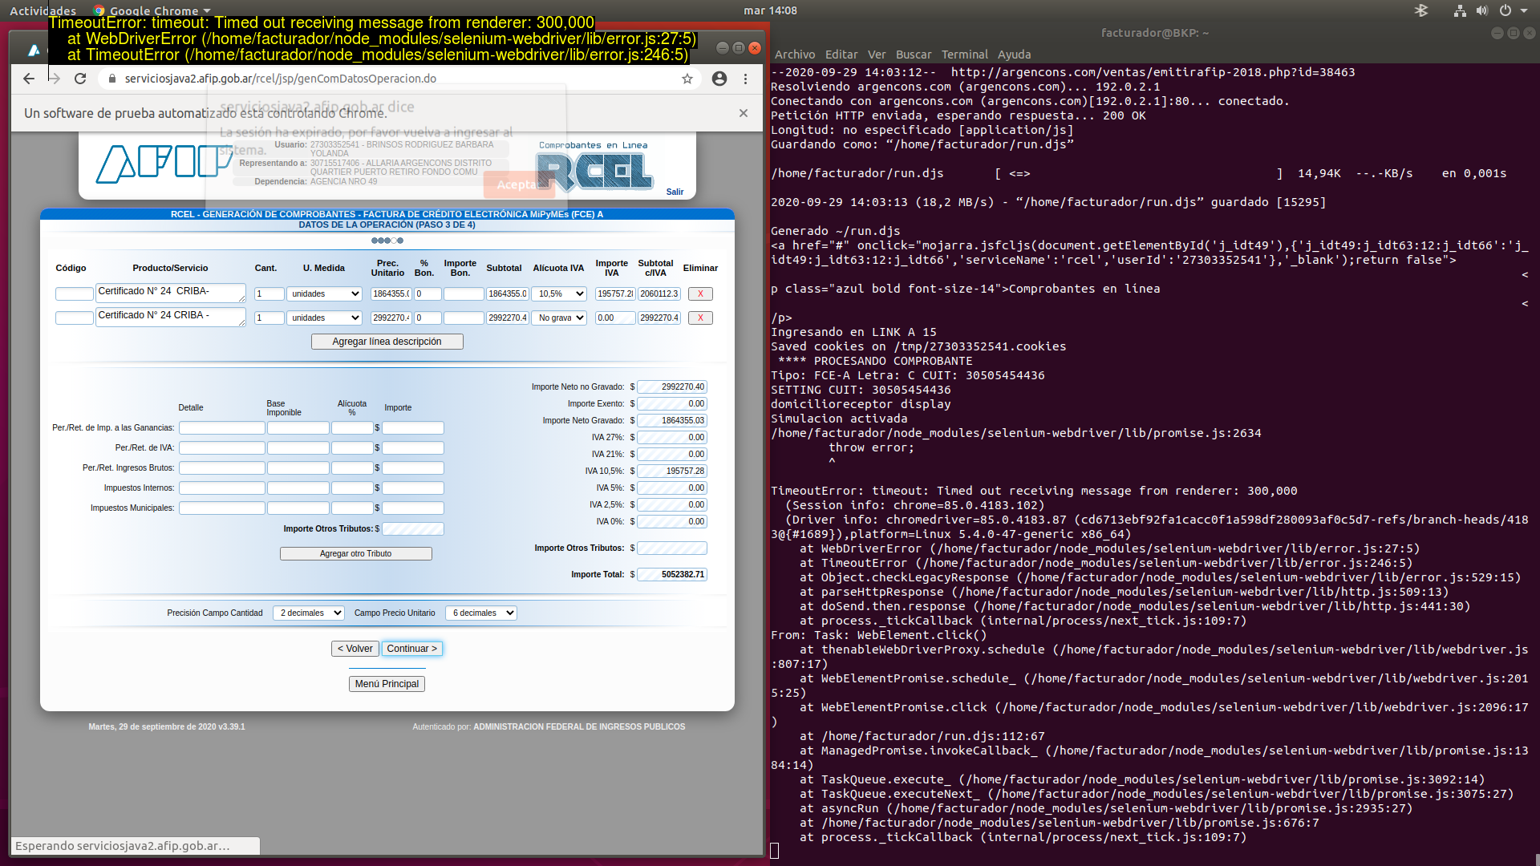Screen dimensions: 1540x866
Task: Click Importe field for Per./Ret. Ingresos Brutos
Action: point(412,467)
